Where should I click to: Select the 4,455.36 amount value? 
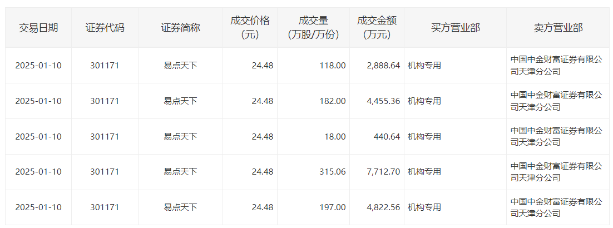[x=383, y=101]
